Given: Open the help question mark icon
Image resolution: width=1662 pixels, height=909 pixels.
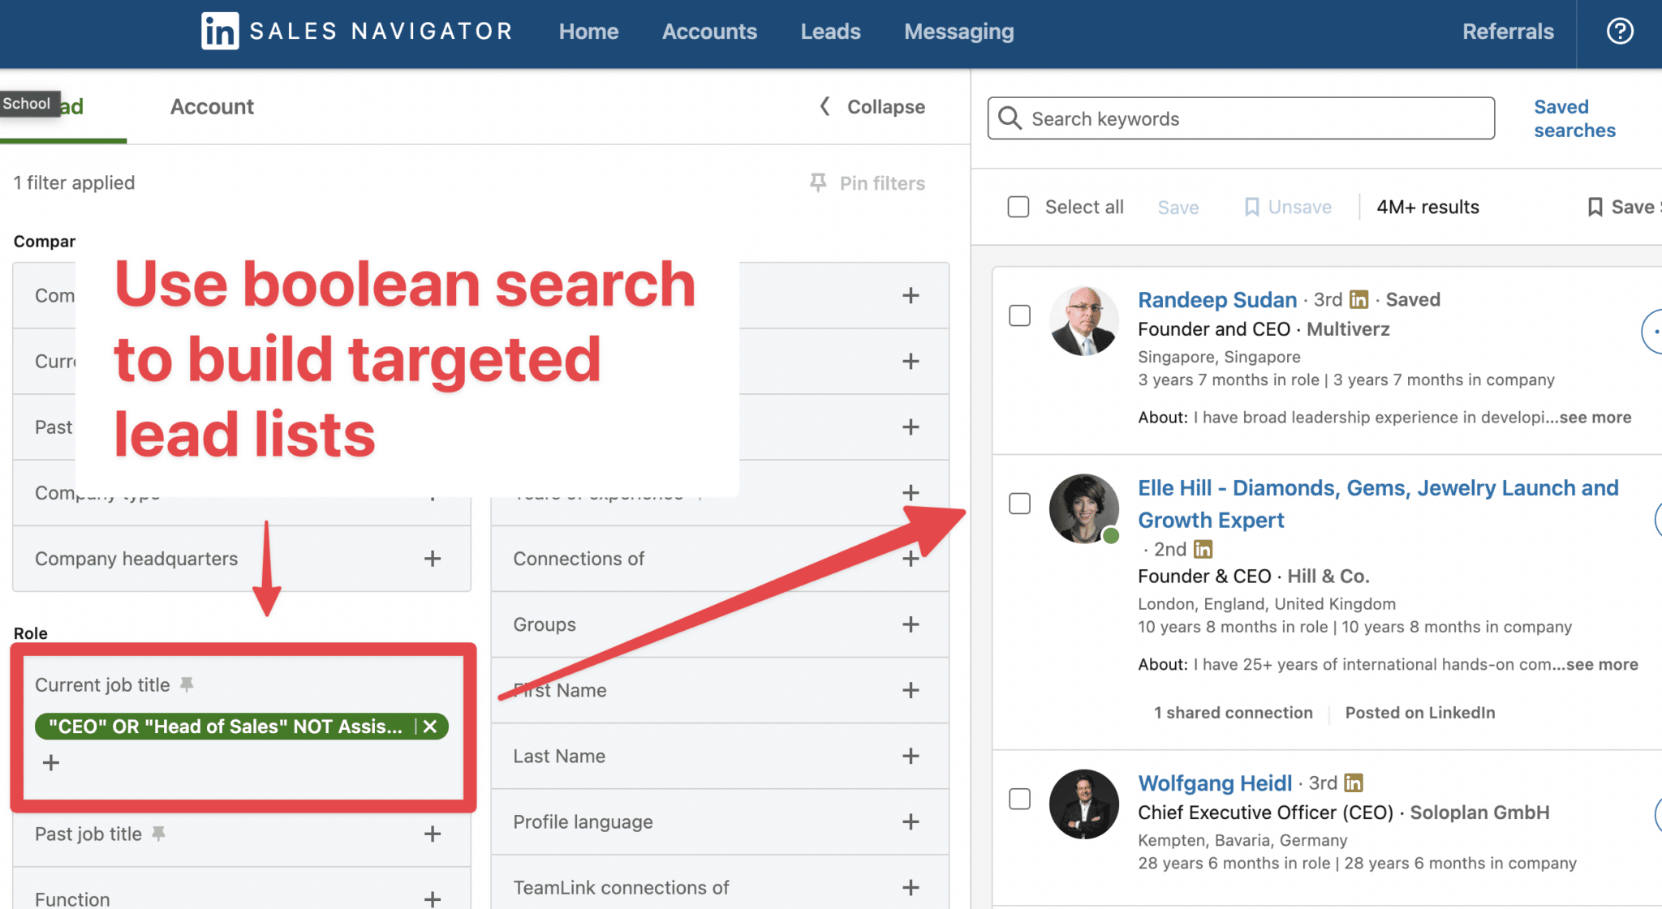Looking at the screenshot, I should [x=1619, y=31].
